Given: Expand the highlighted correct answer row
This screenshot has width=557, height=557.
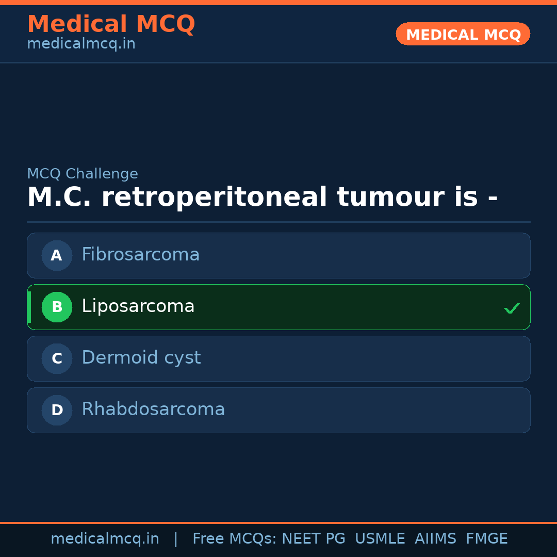Looking at the screenshot, I should (278, 307).
